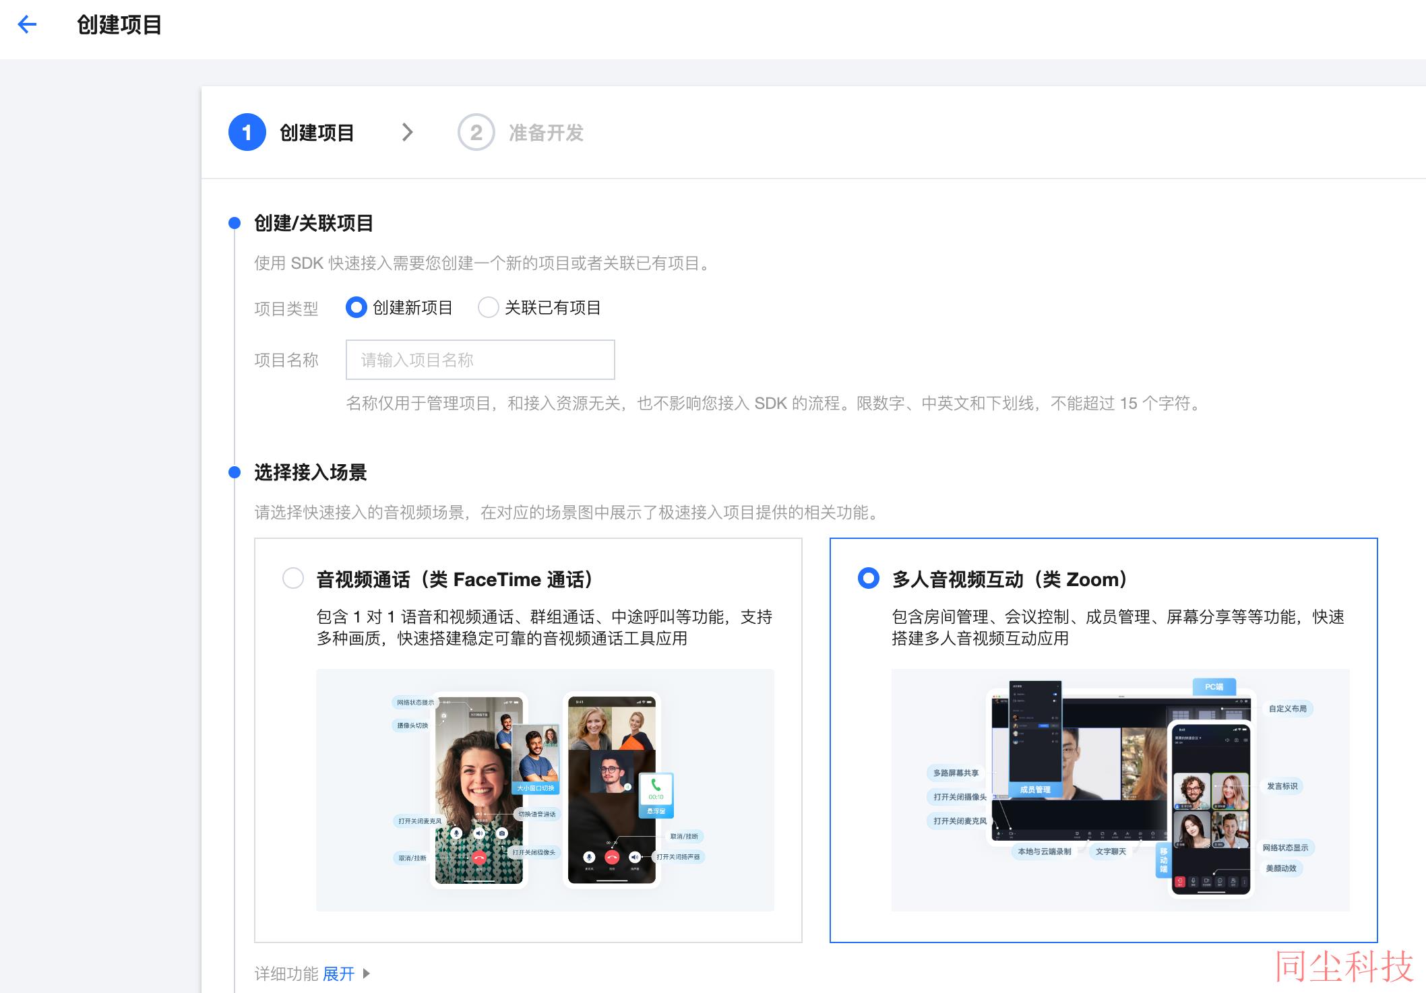Go back using the blue arrow icon
The image size is (1426, 993).
[x=27, y=25]
